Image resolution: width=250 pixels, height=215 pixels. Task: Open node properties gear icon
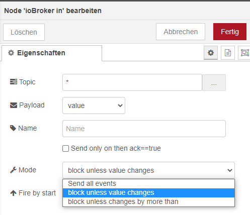(211, 53)
